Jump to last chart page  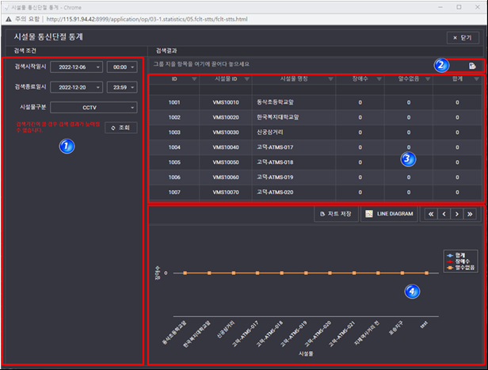(x=471, y=214)
